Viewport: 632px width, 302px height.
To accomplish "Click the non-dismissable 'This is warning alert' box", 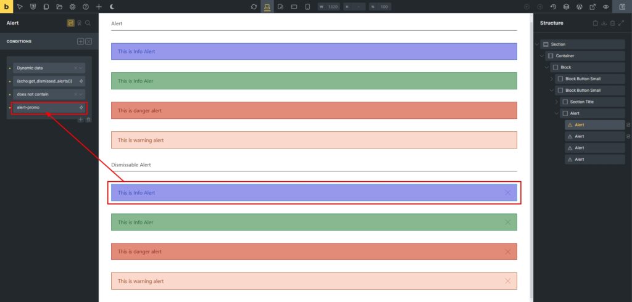I will click(314, 140).
